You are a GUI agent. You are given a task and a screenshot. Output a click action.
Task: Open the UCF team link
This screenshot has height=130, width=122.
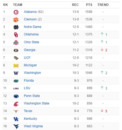pos(27,58)
